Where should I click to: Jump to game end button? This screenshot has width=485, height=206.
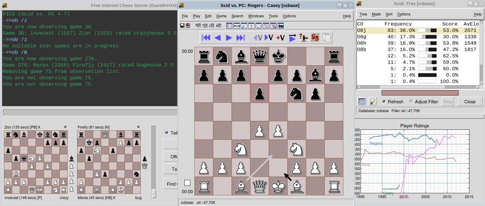(240, 38)
